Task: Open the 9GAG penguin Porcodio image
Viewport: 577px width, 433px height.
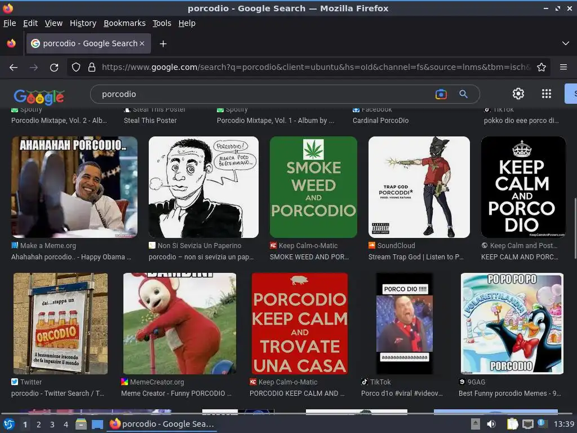Action: click(512, 324)
